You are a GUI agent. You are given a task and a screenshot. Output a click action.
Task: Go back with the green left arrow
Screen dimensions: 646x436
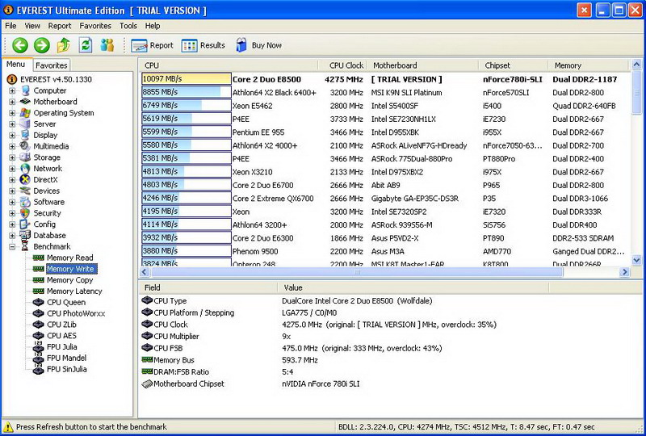click(19, 45)
